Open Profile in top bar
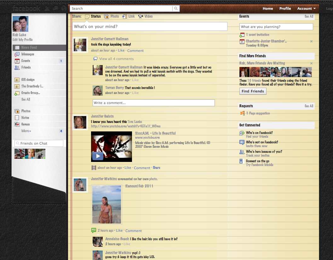Image resolution: width=333 pixels, height=260 pixels. pyautogui.click(x=285, y=8)
